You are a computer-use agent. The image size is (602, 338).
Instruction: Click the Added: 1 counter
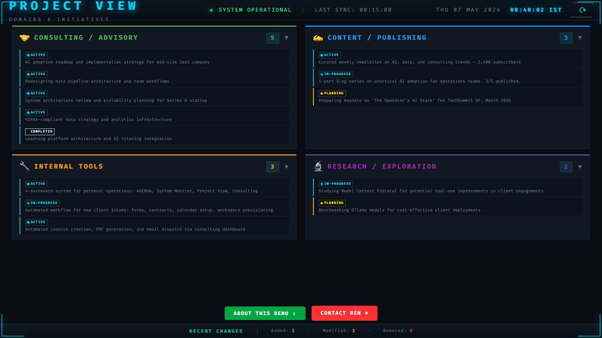(x=283, y=331)
